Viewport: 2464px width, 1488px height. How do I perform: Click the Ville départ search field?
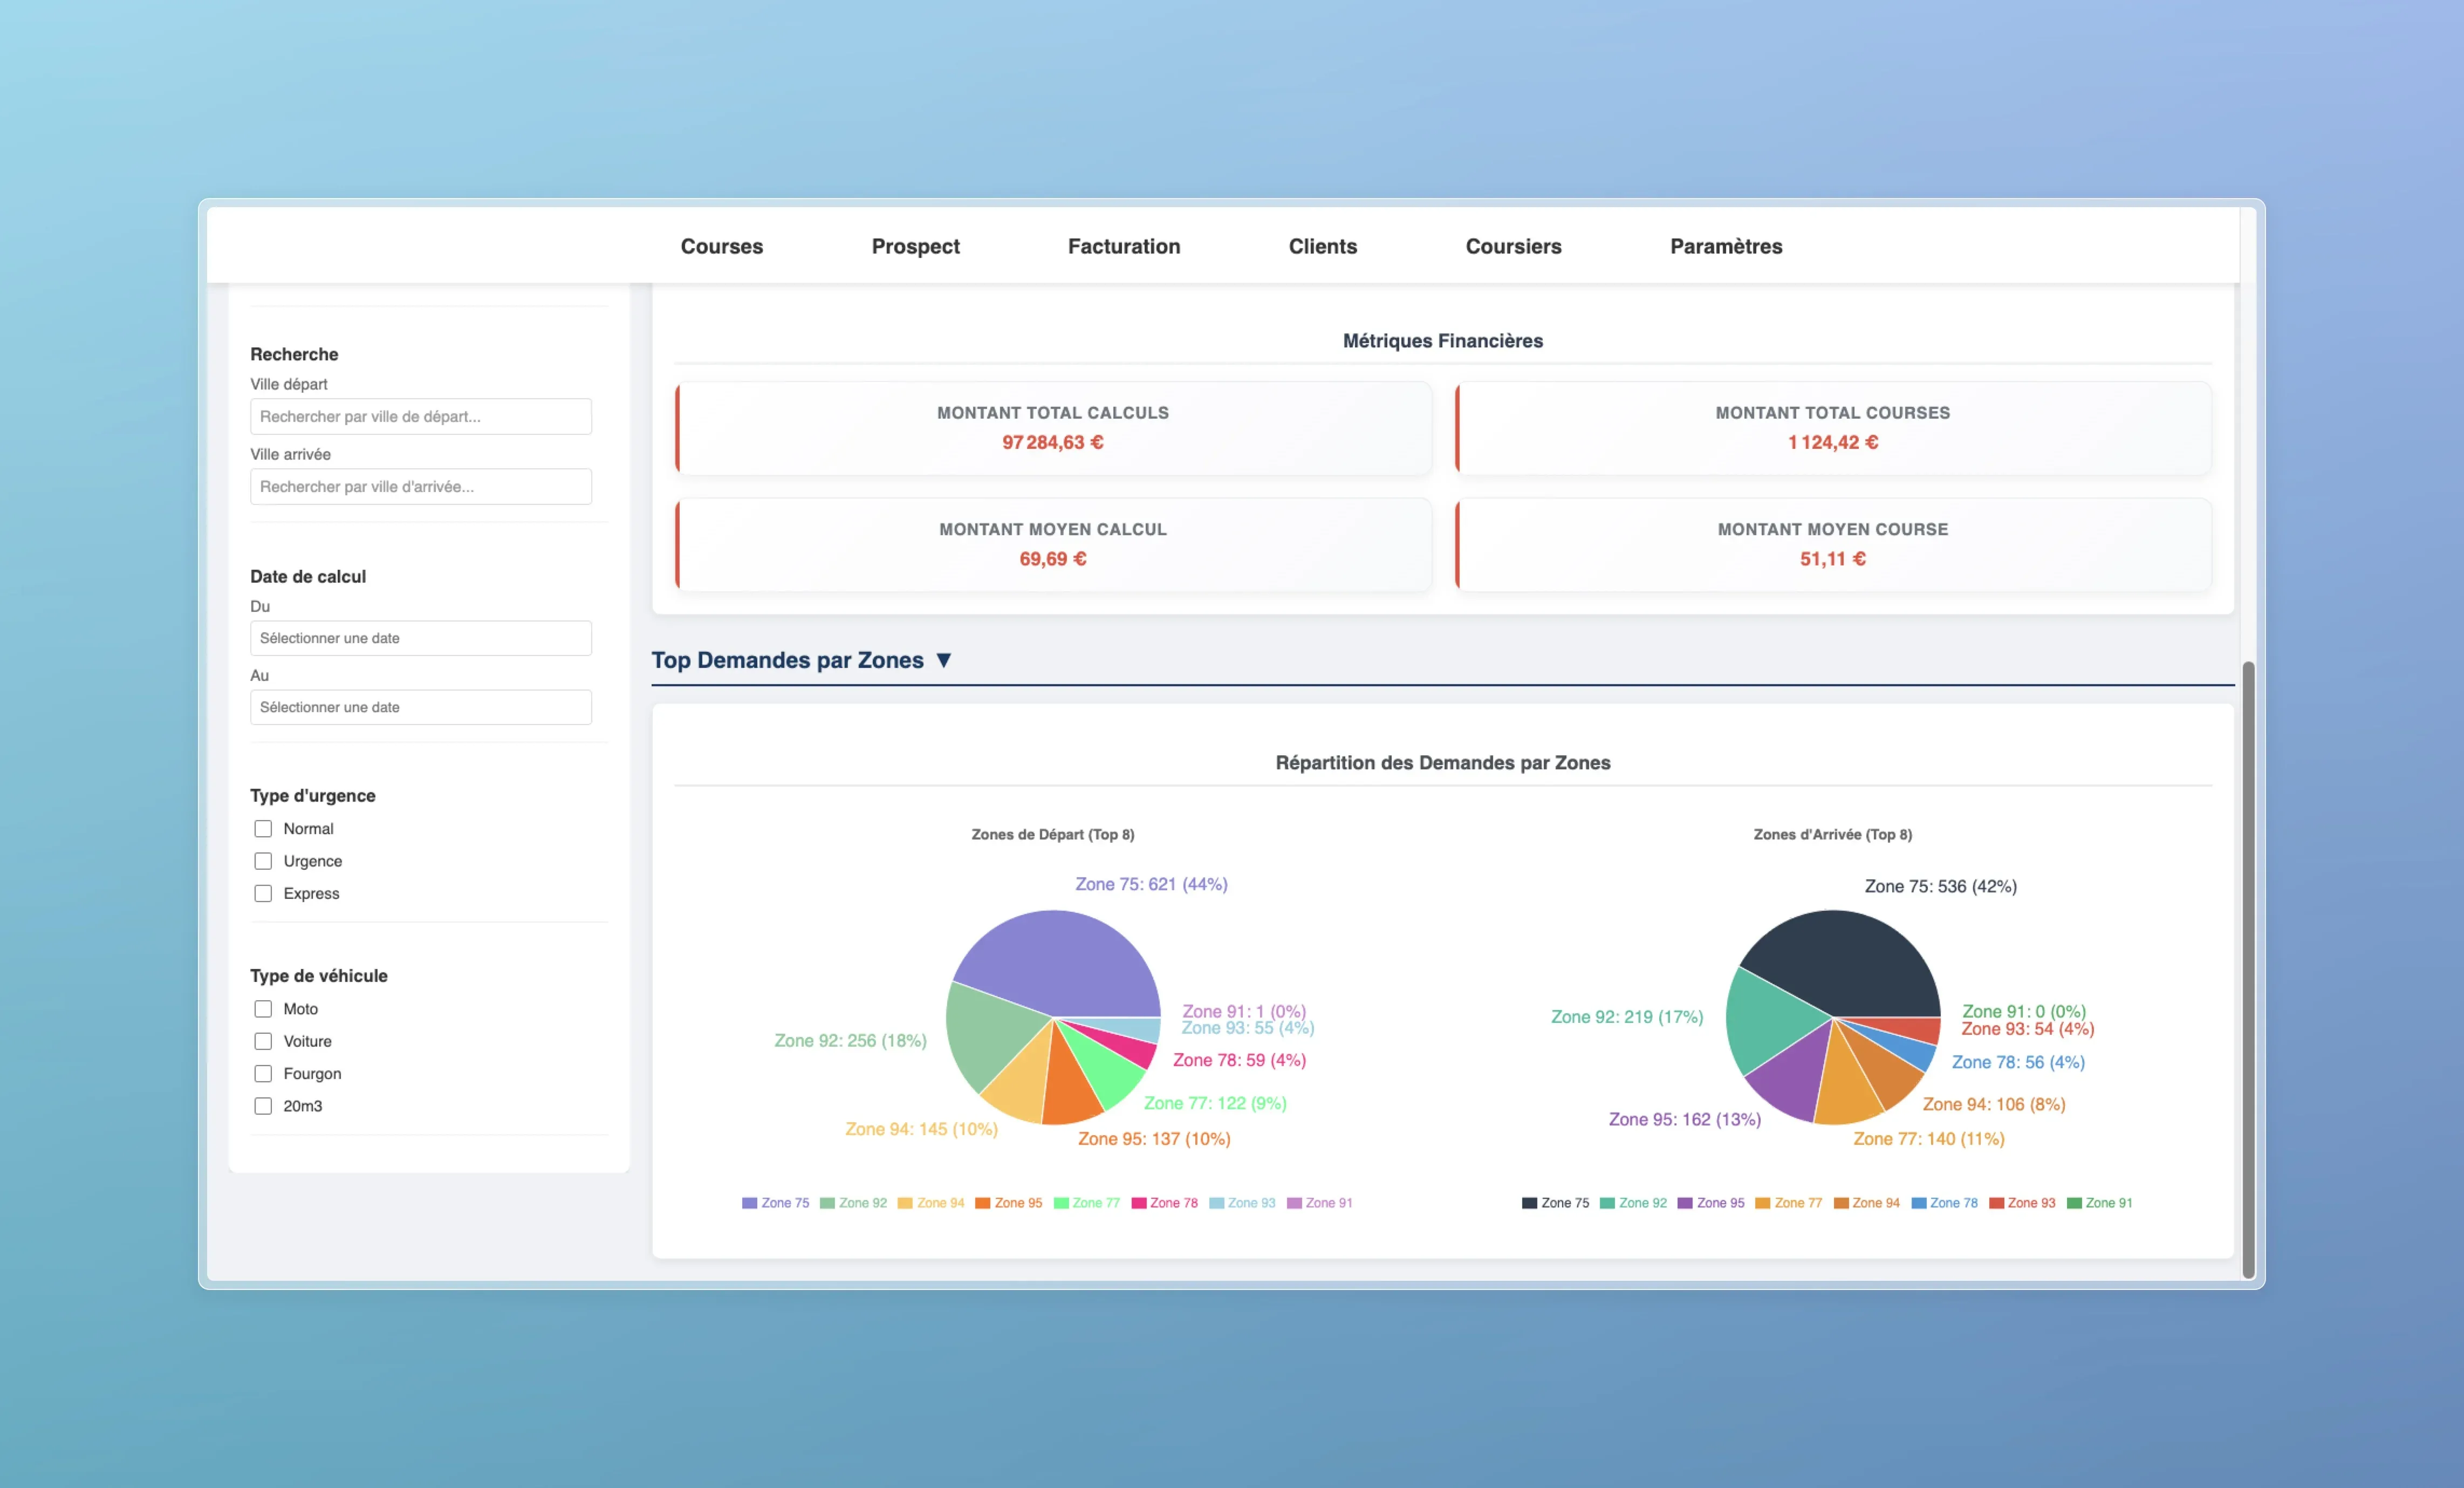[x=420, y=417]
